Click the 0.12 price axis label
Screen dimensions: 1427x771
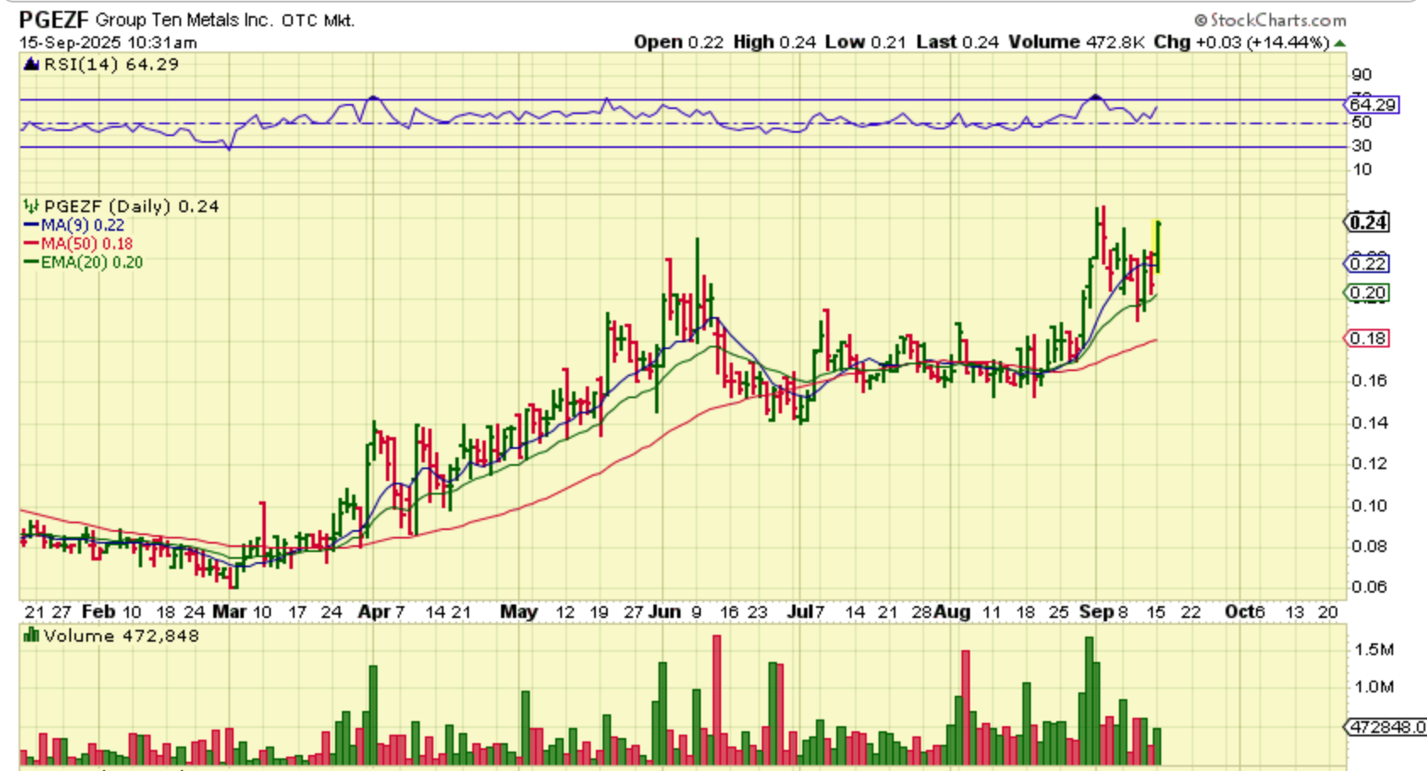(x=1369, y=463)
